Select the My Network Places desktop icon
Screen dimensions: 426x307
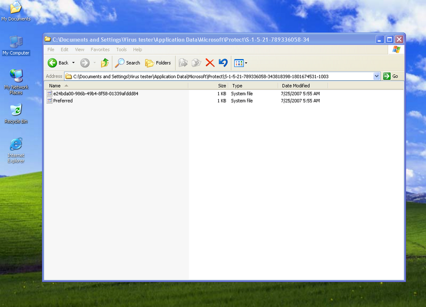coord(16,82)
